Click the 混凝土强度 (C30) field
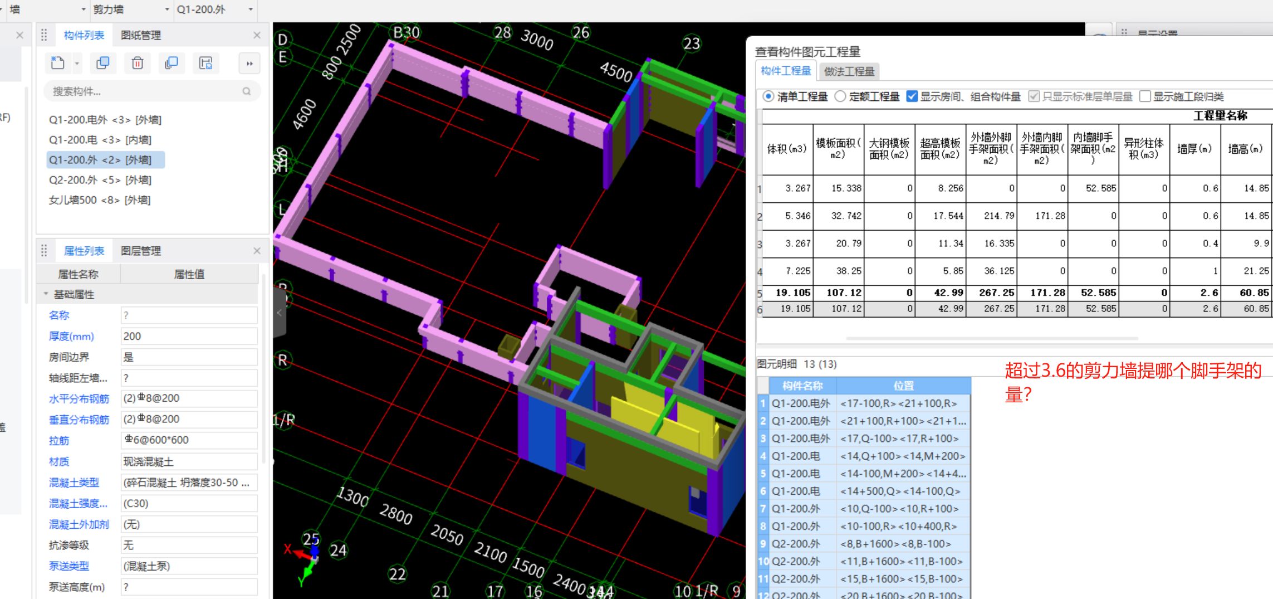1273x599 pixels. pyautogui.click(x=189, y=503)
